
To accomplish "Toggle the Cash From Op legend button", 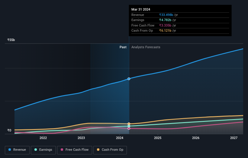I will (x=110, y=150).
